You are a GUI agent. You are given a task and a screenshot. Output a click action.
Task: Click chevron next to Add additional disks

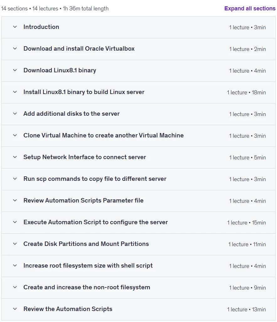coord(15,114)
